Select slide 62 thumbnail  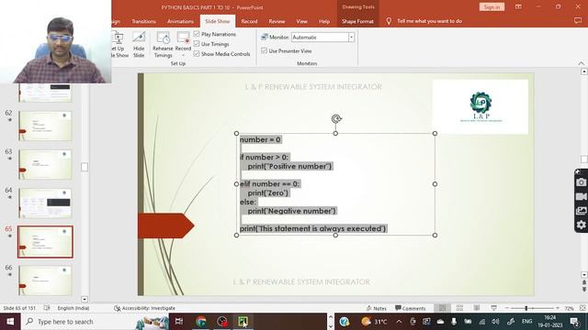45,126
